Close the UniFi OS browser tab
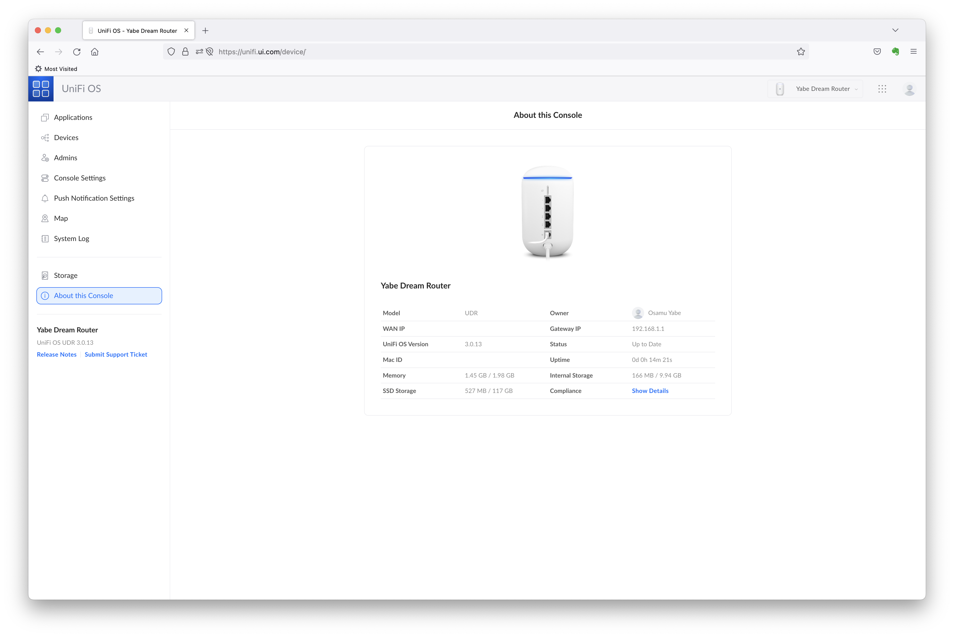954x637 pixels. pyautogui.click(x=186, y=31)
